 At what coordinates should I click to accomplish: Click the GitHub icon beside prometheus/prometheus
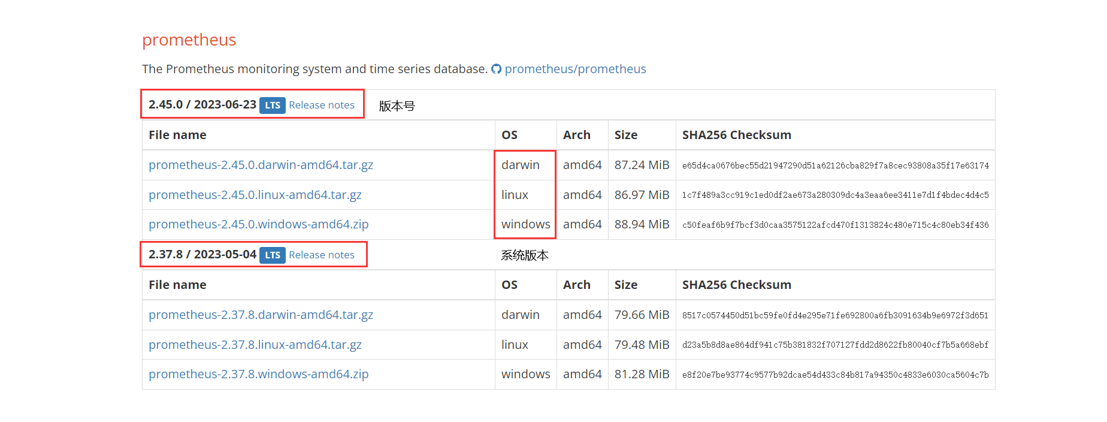[x=496, y=69]
